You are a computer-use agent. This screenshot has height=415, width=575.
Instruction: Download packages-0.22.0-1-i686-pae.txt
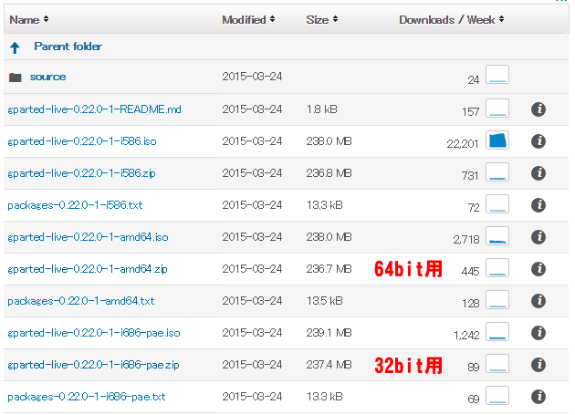click(x=87, y=397)
